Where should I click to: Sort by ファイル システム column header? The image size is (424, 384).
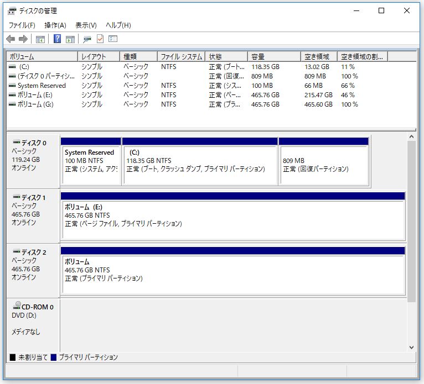coord(181,57)
